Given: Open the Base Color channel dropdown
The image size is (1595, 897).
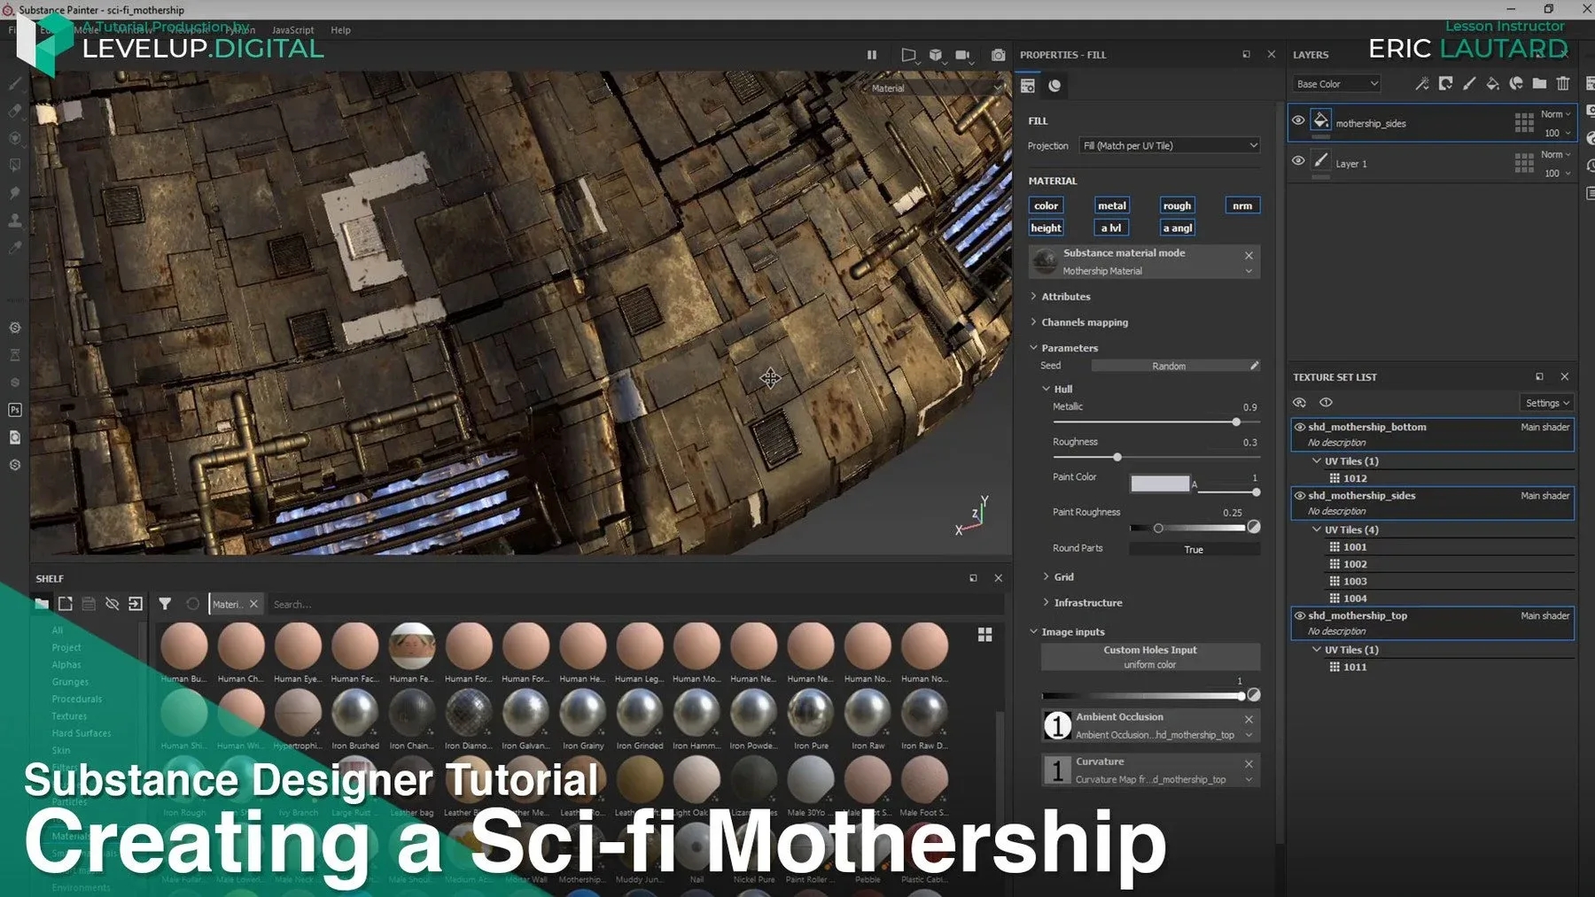Looking at the screenshot, I should pyautogui.click(x=1336, y=84).
